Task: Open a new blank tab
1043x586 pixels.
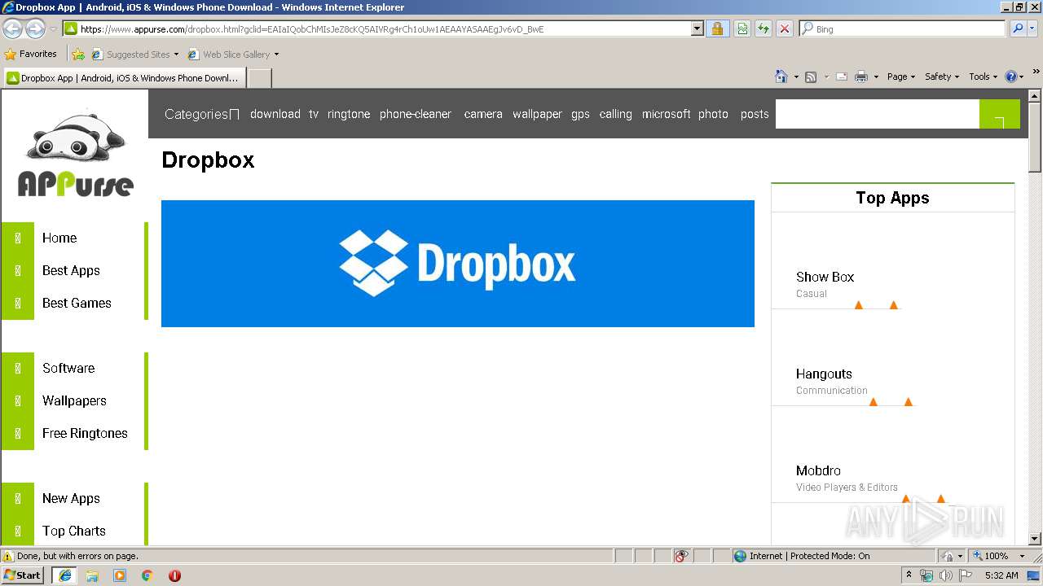Action: [259, 78]
